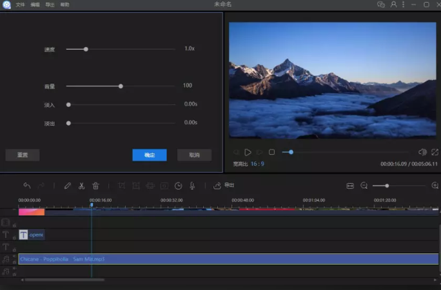Toggle the preview volume speaker icon

click(422, 152)
